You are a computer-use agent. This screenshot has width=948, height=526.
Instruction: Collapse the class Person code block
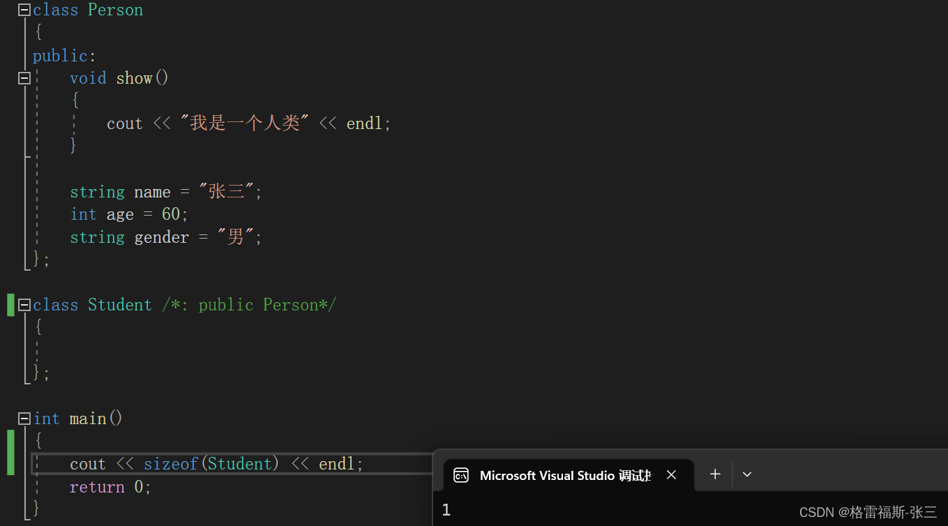24,10
